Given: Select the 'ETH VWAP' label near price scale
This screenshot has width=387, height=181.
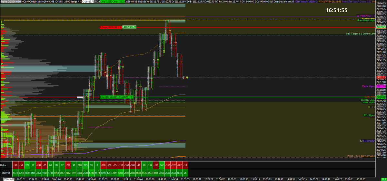Looking at the screenshot, I should tap(369, 141).
